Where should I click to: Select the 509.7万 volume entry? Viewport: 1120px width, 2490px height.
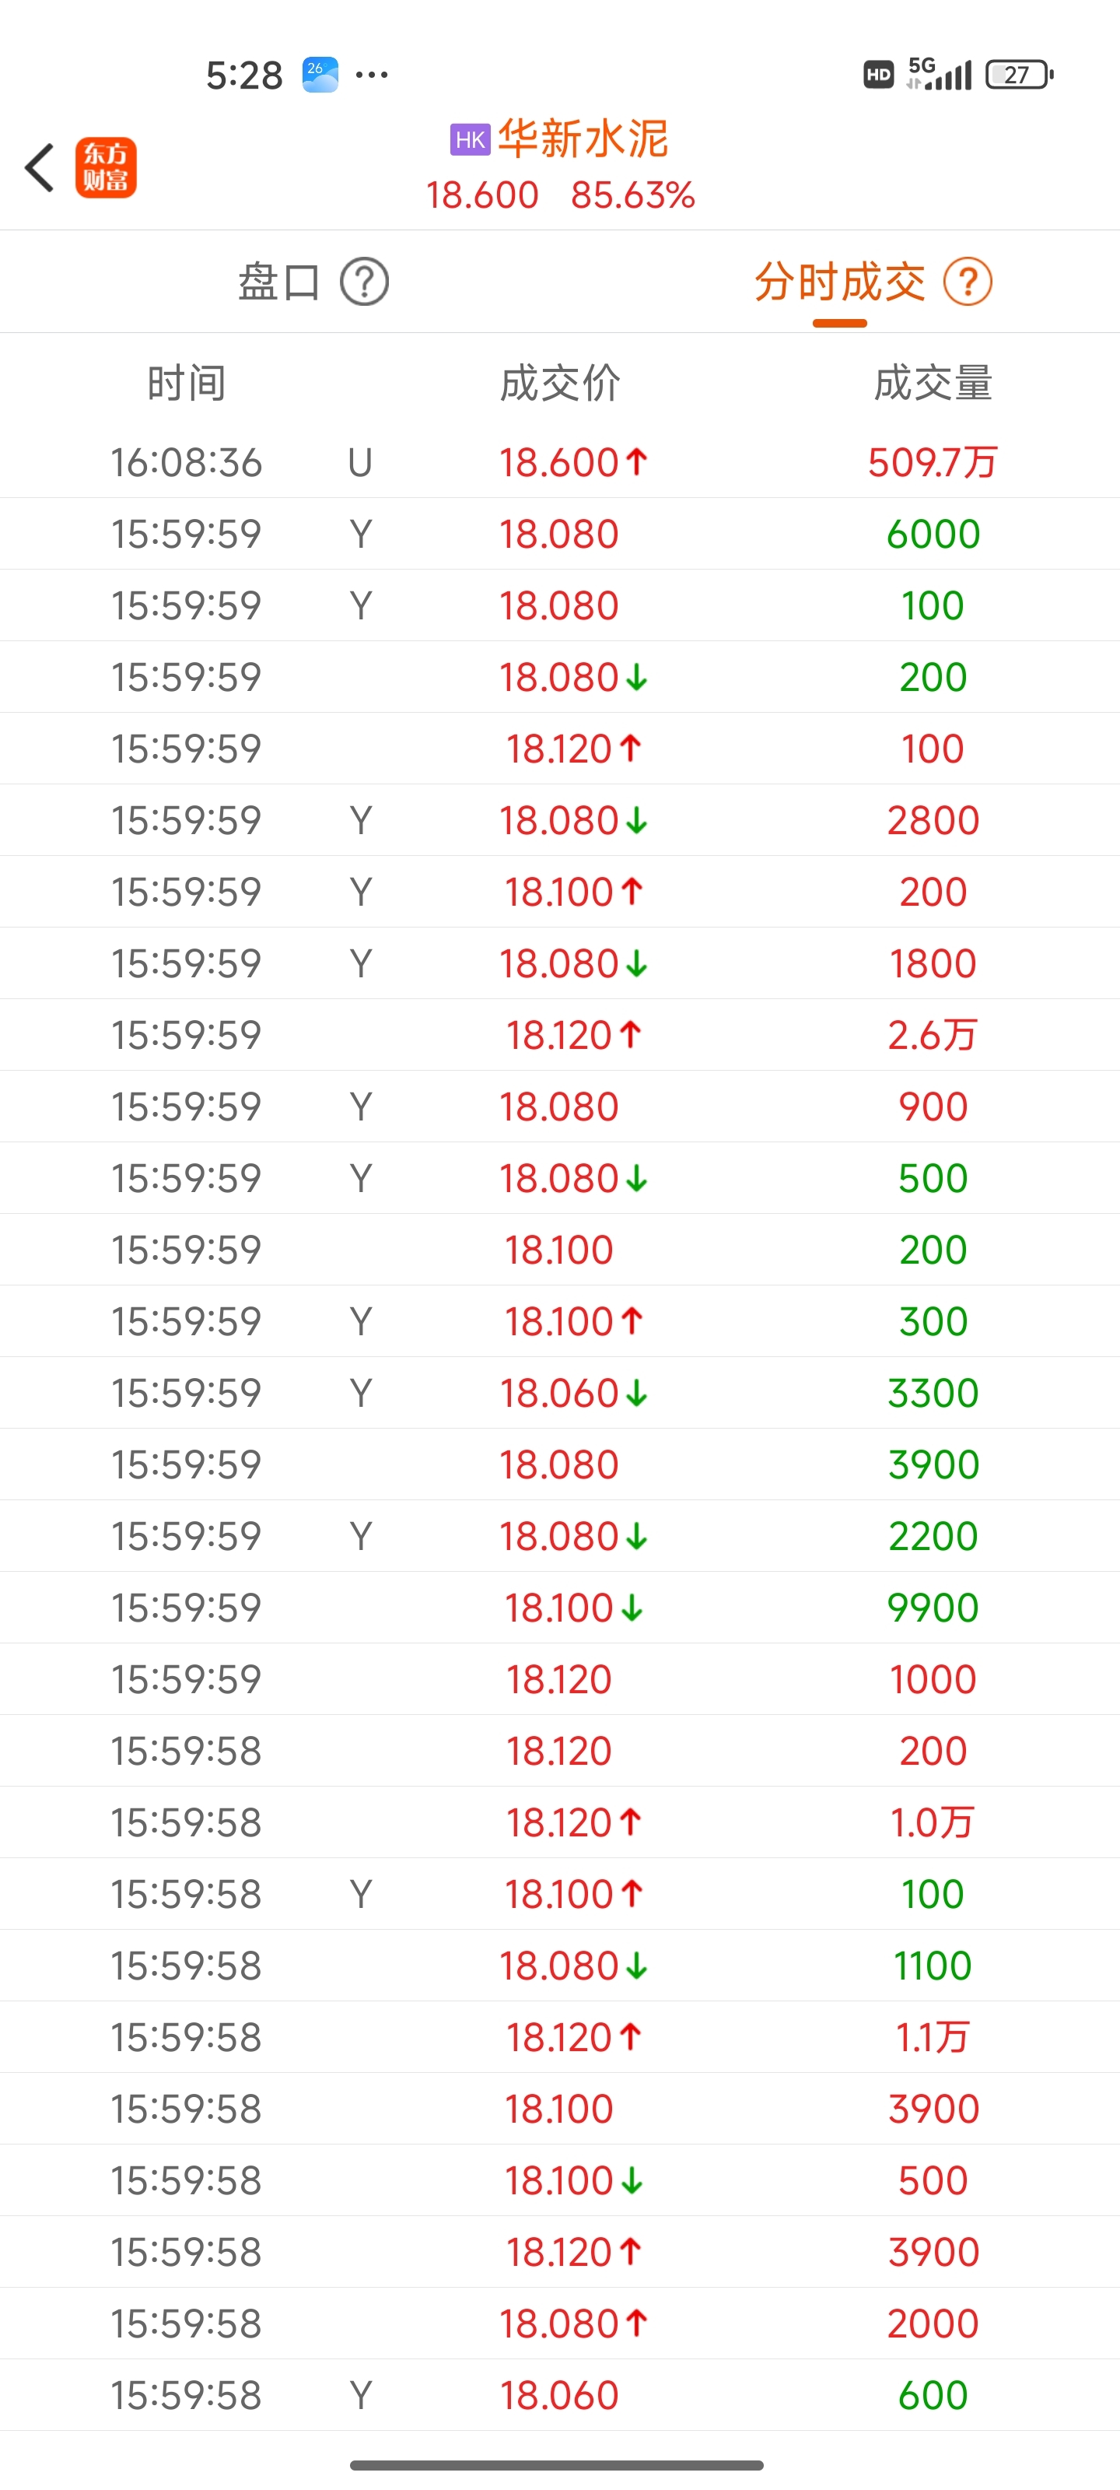933,462
